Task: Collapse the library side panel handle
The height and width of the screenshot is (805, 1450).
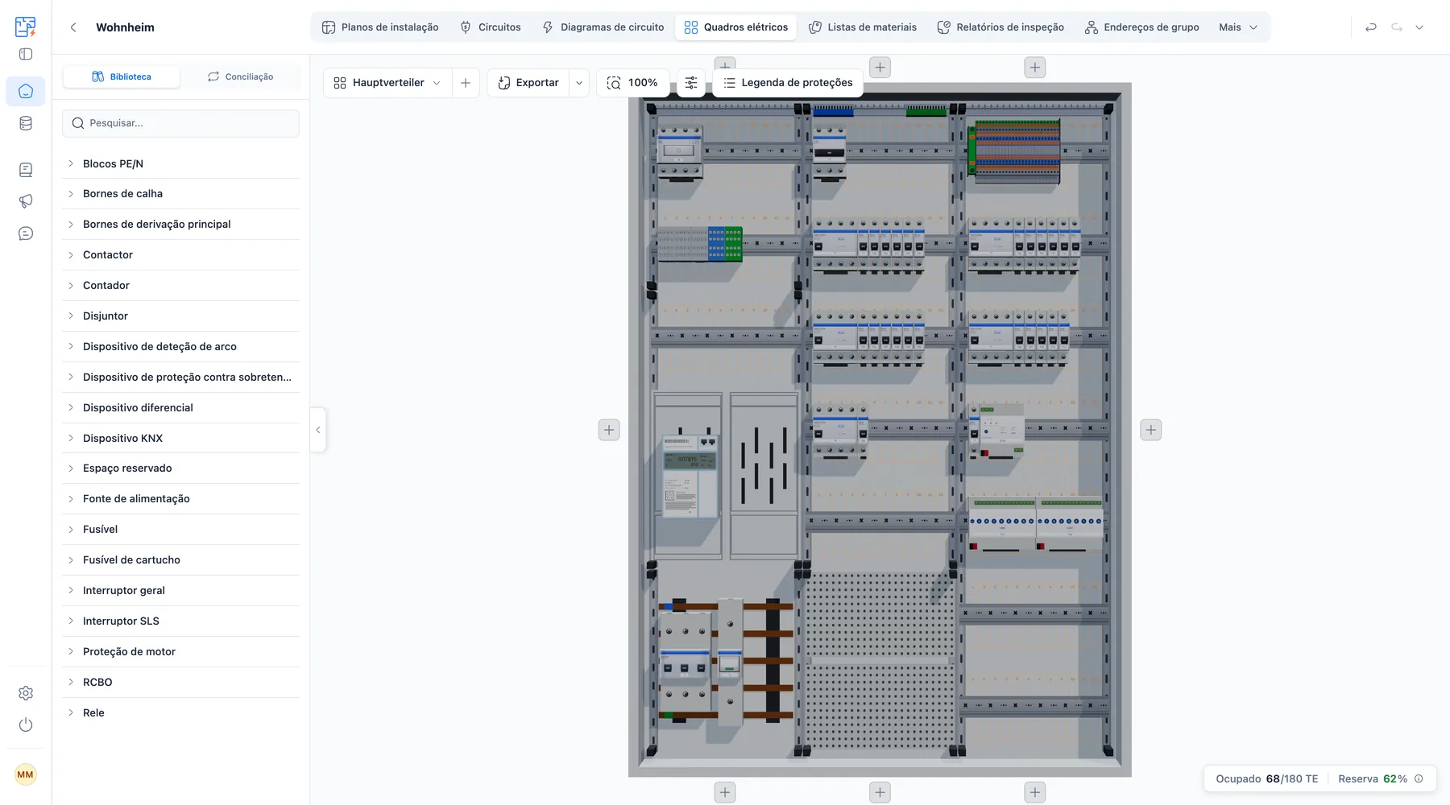Action: click(318, 430)
